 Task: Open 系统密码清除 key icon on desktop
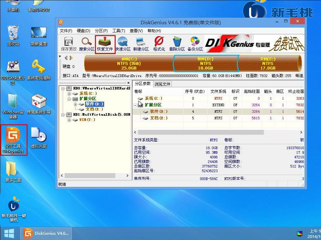pos(39,70)
